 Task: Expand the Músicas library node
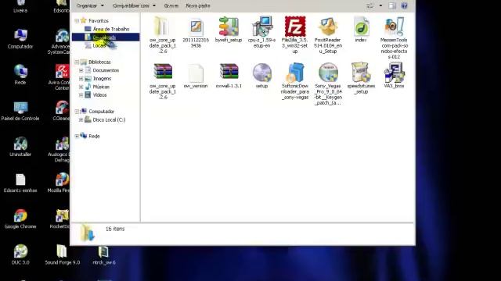click(x=81, y=87)
